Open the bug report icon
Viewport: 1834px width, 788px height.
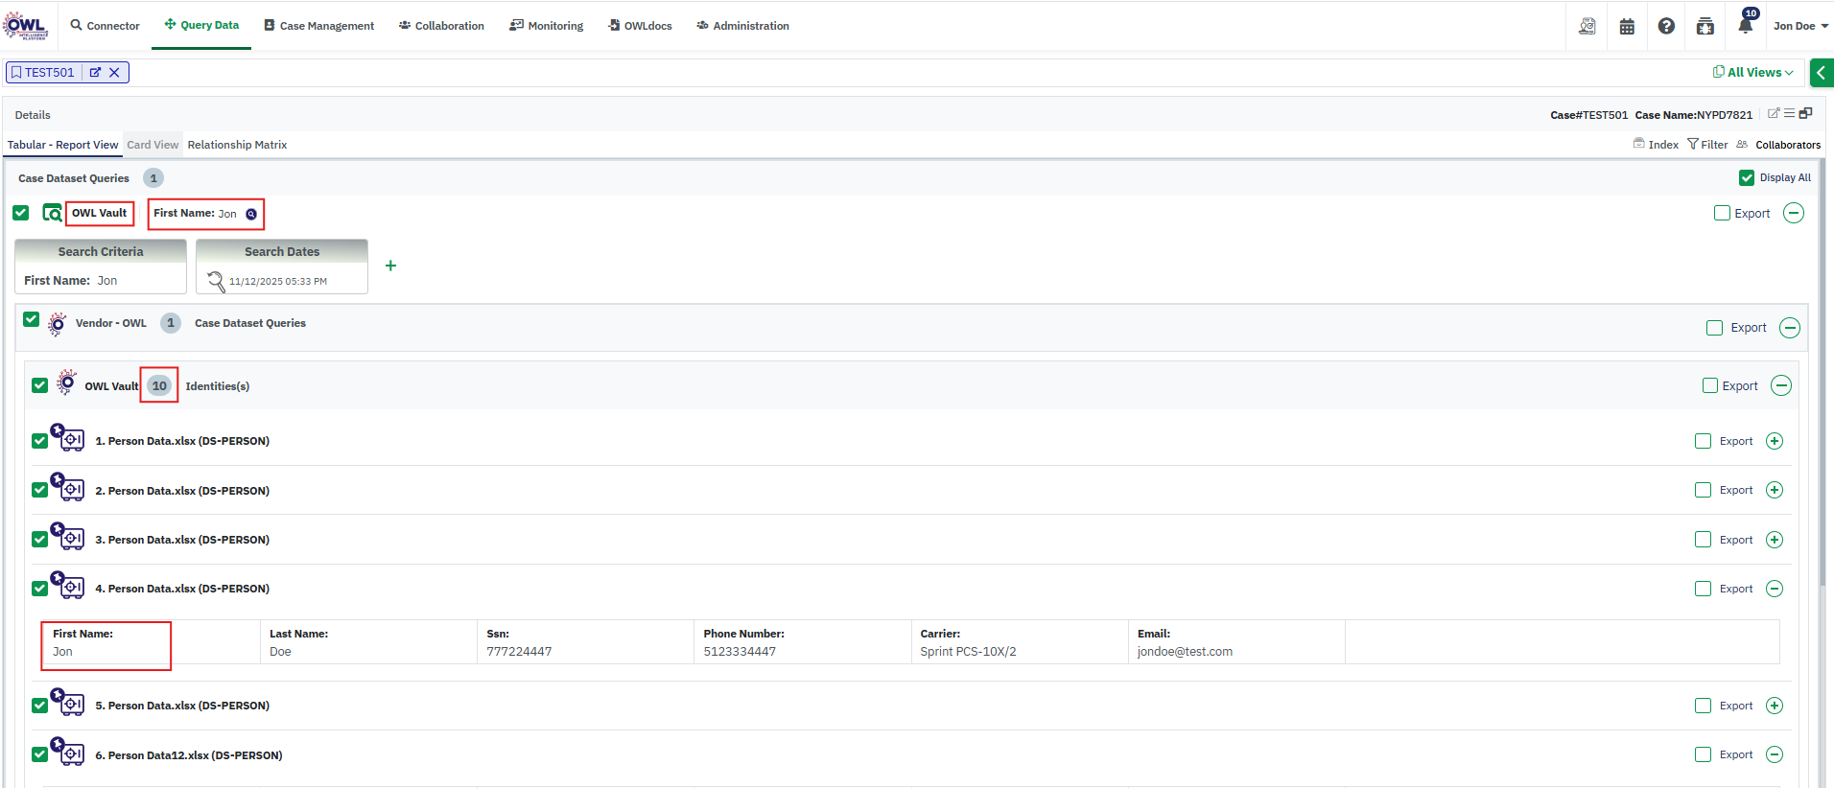pos(1705,27)
